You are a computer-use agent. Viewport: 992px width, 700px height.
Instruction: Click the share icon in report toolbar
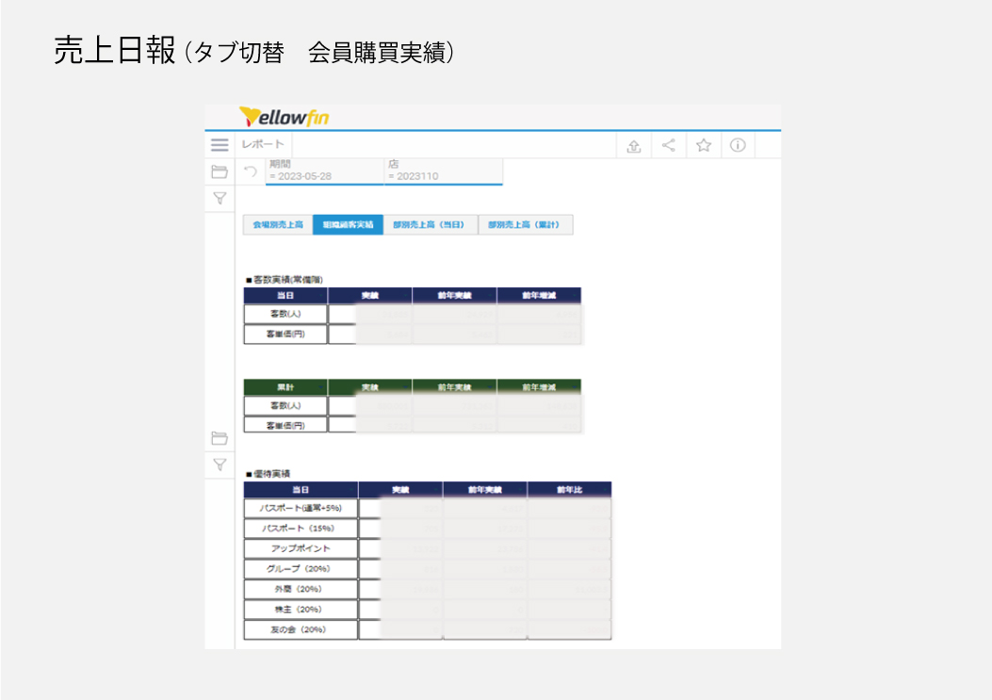[x=668, y=146]
